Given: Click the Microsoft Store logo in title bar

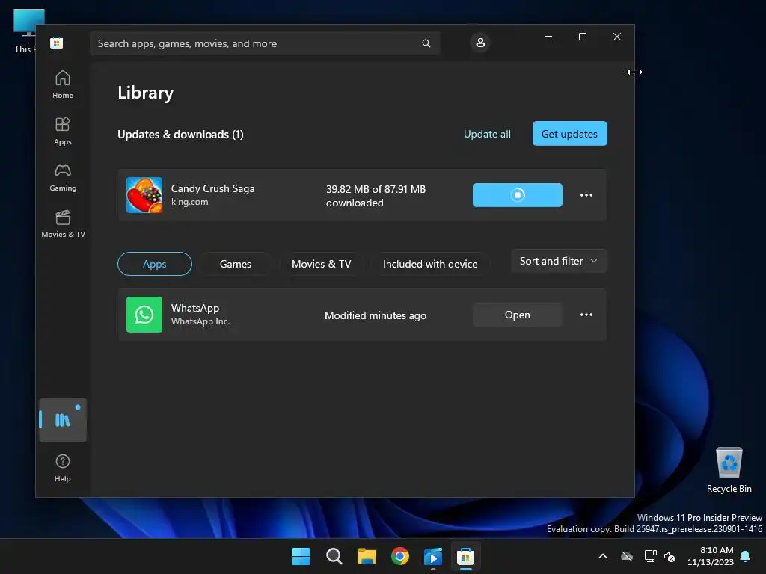Looking at the screenshot, I should (56, 43).
